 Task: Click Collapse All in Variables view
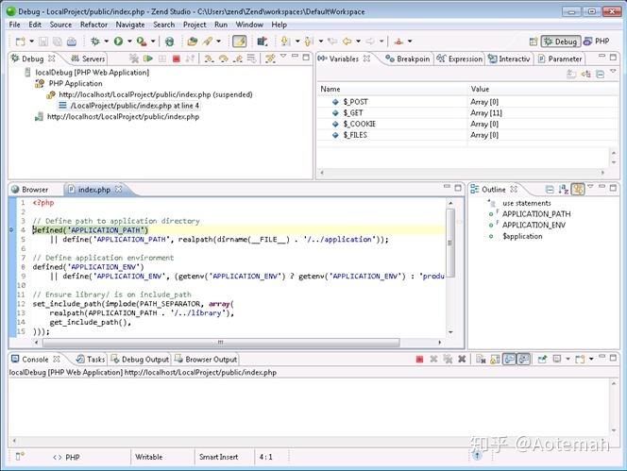pos(601,74)
